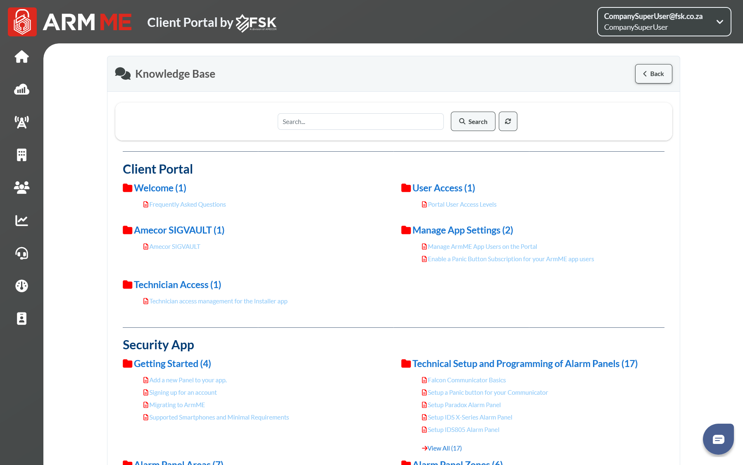Click the users group sidebar icon
This screenshot has height=465, width=743.
tap(21, 188)
